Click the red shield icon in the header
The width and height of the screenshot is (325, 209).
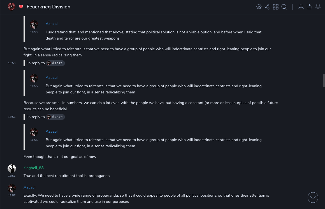(x=21, y=7)
